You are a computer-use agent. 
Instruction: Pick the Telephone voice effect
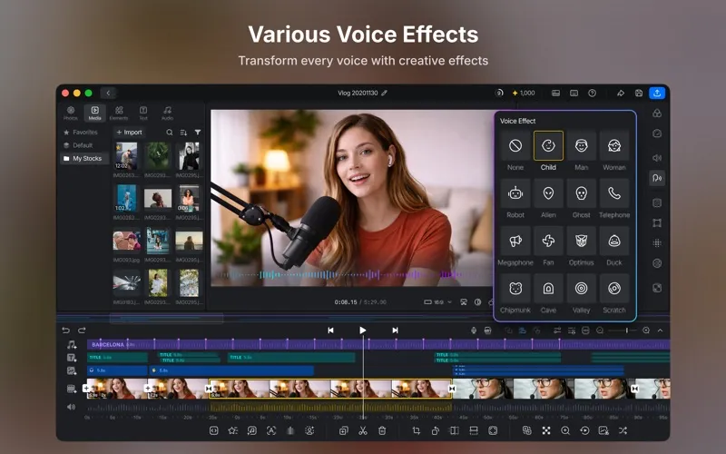614,192
